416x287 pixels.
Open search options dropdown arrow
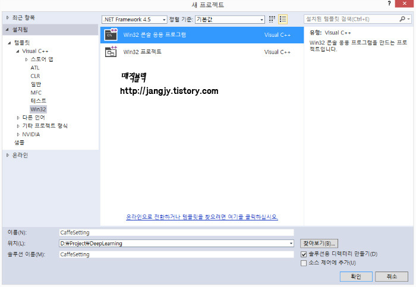pyautogui.click(x=409, y=19)
